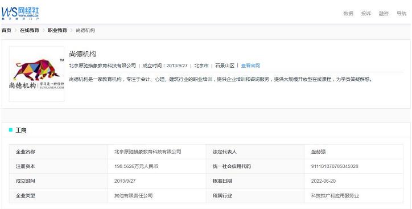This screenshot has height=209, width=412.
Task: Click the company description paragraph
Action: 221,79
